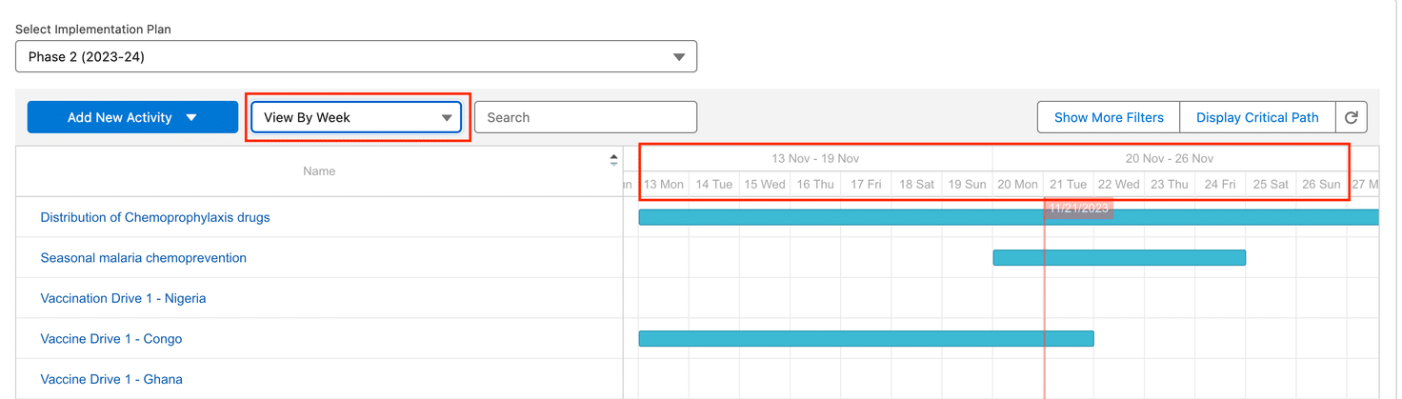Open the Add New Activity dropdown arrow

pos(191,117)
